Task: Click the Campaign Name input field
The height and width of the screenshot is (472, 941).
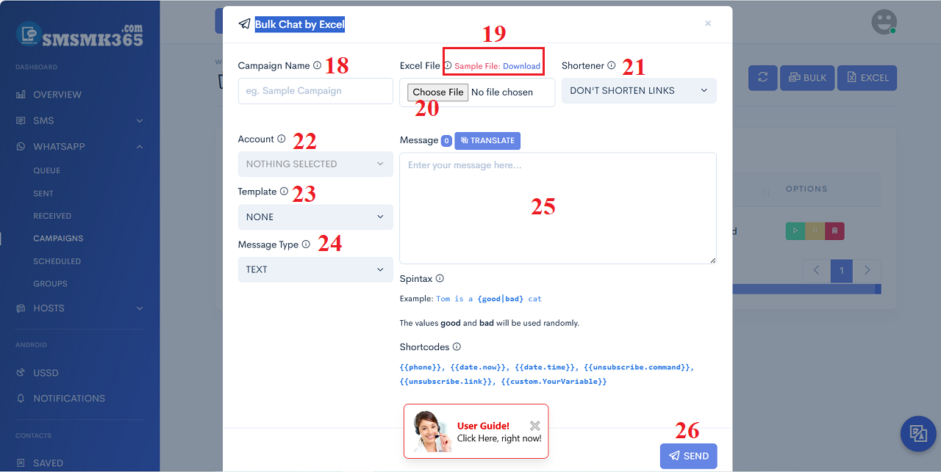Action: point(315,91)
